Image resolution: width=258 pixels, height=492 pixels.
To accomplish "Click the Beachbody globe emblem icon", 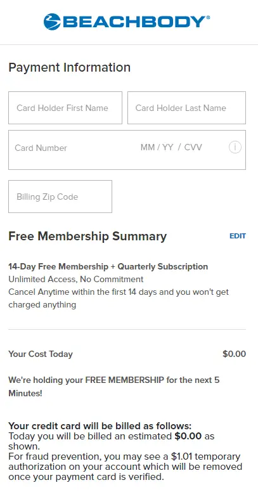I will pos(52,22).
